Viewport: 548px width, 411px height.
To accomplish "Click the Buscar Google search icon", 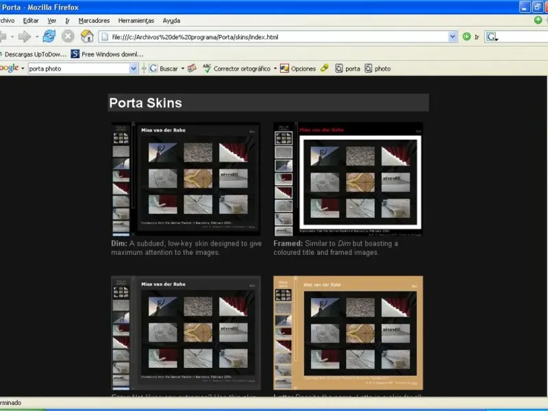I will [153, 68].
